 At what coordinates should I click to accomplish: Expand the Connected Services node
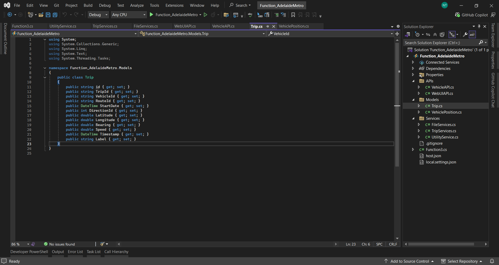(x=413, y=62)
